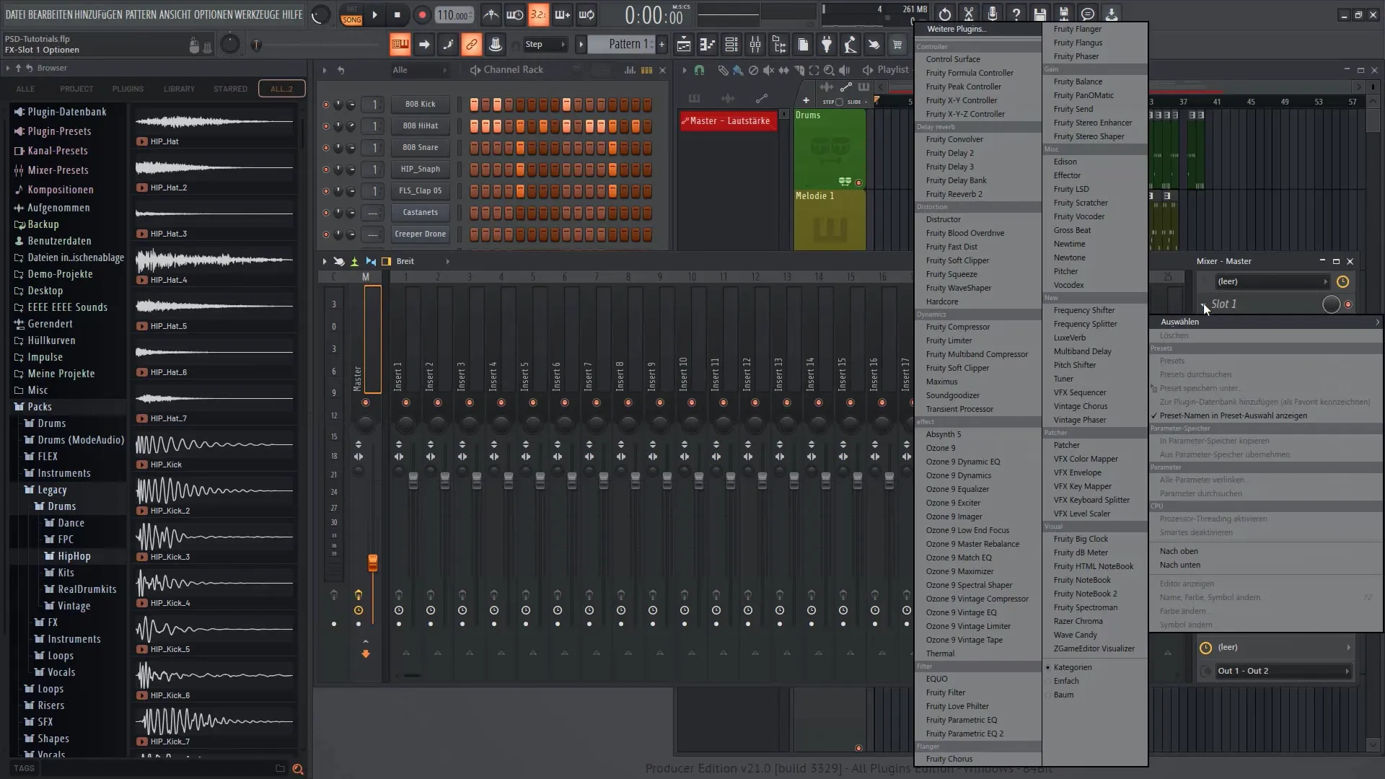
Task: Toggle mute LED for 808 Snare channel
Action: coord(326,148)
